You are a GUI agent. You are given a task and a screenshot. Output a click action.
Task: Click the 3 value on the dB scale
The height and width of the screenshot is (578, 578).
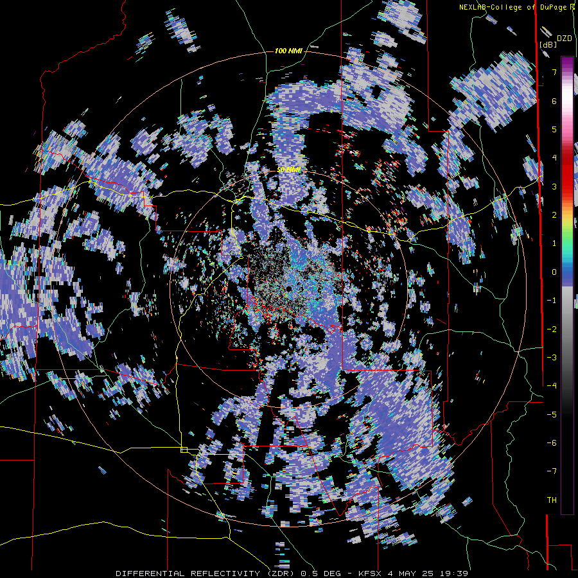point(554,186)
